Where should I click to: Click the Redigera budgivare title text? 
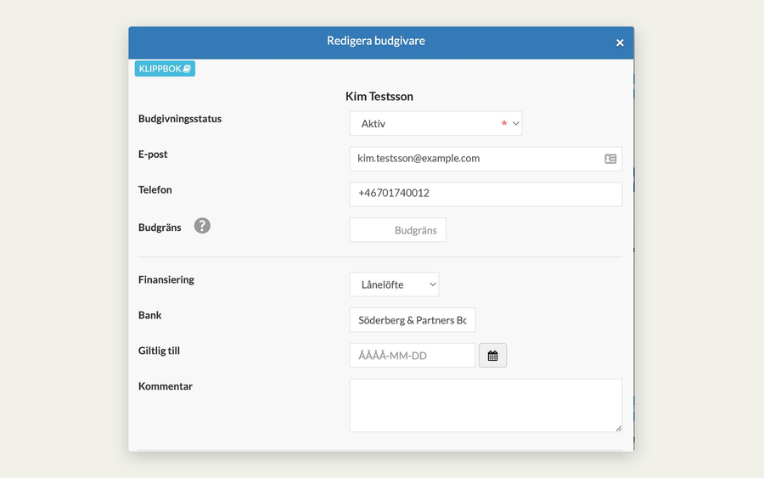tap(376, 41)
